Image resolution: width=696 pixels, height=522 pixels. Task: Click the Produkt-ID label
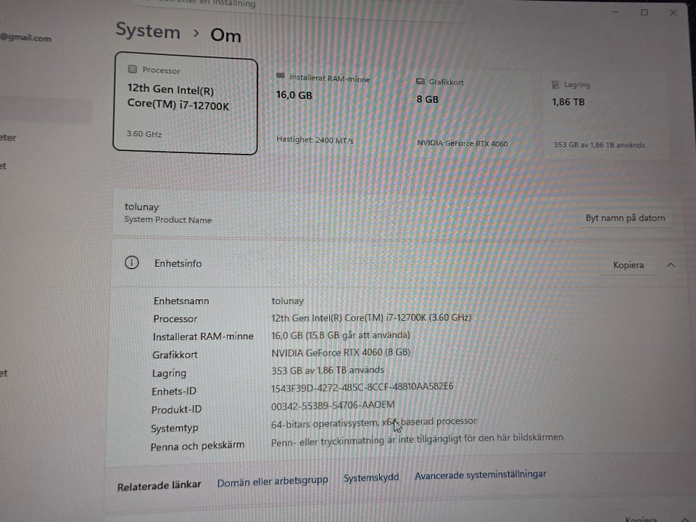(176, 409)
